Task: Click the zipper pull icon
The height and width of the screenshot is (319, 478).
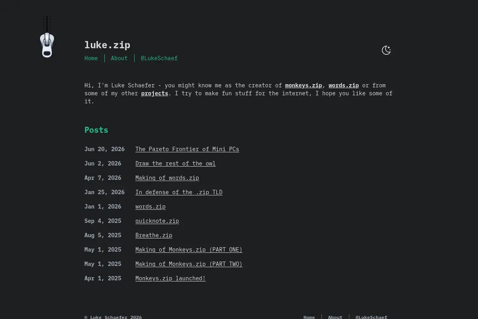Action: 47,45
